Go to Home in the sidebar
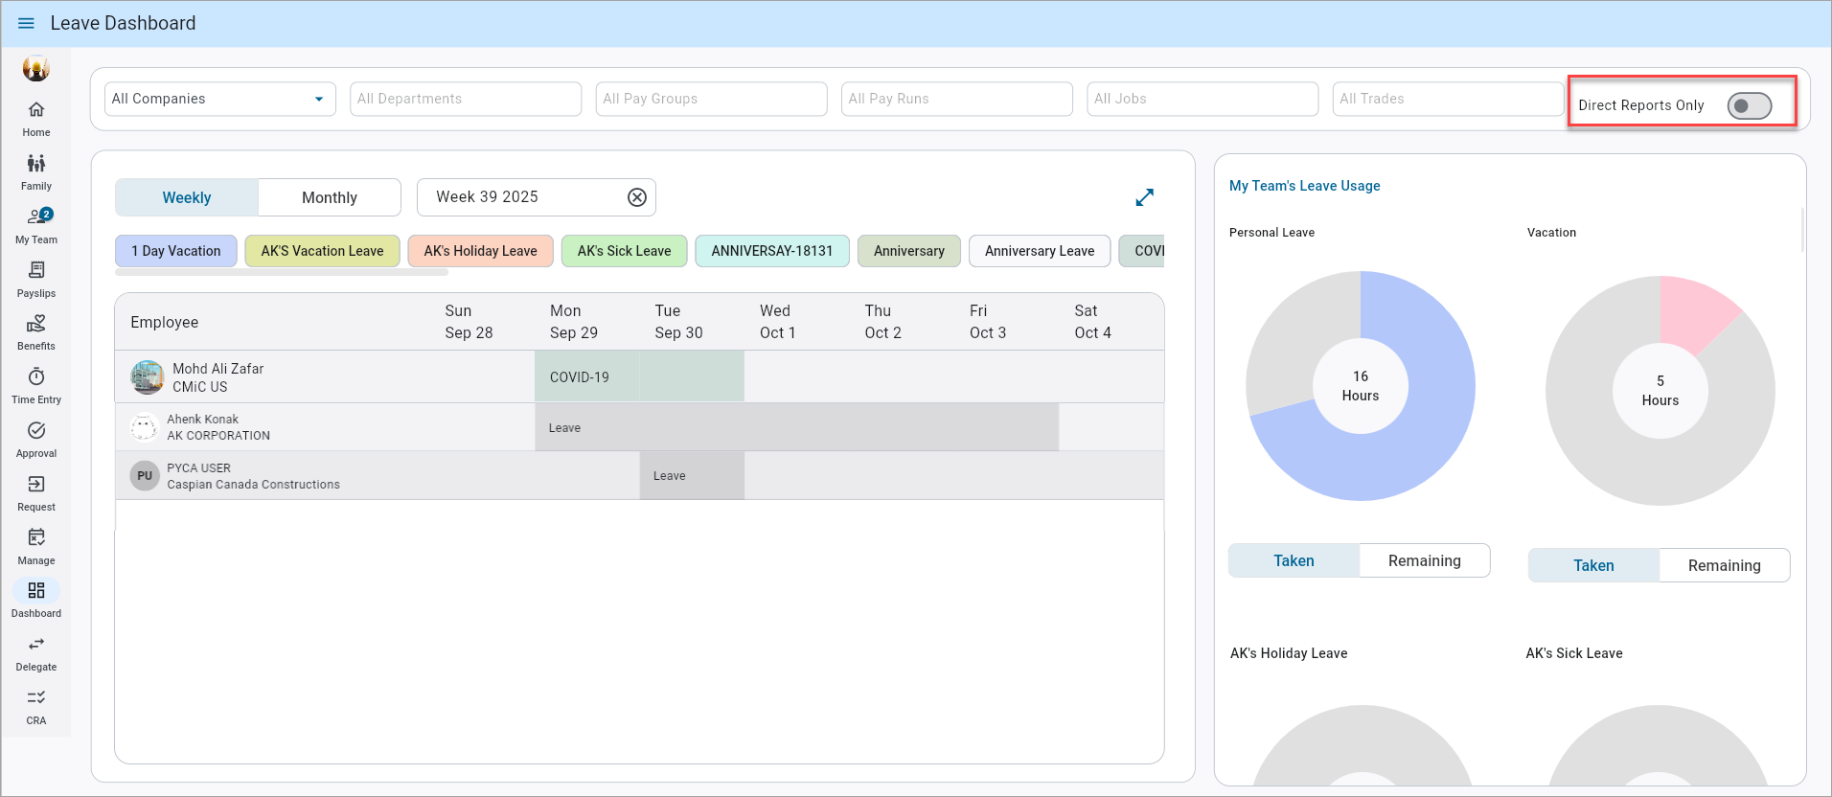The height and width of the screenshot is (797, 1832). pos(36,118)
